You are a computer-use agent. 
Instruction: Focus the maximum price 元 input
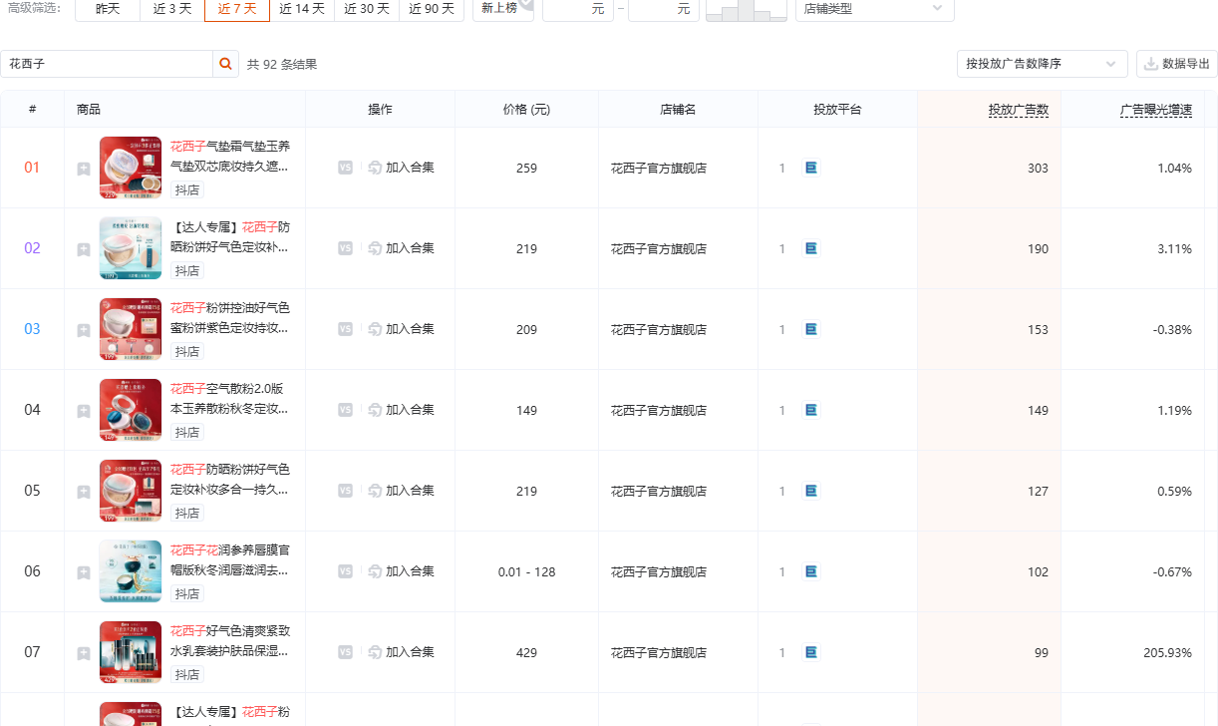[x=664, y=8]
